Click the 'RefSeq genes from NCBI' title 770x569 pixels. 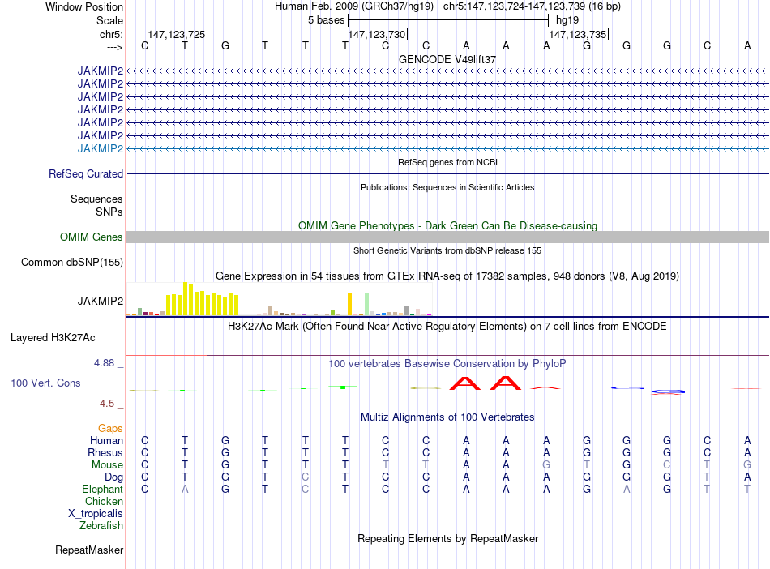448,162
